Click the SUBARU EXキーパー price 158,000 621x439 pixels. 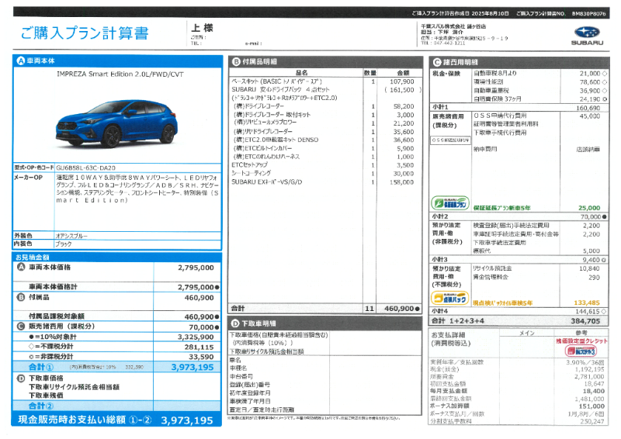tap(401, 182)
